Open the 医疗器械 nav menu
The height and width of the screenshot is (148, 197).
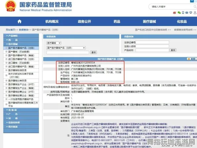click(149, 21)
